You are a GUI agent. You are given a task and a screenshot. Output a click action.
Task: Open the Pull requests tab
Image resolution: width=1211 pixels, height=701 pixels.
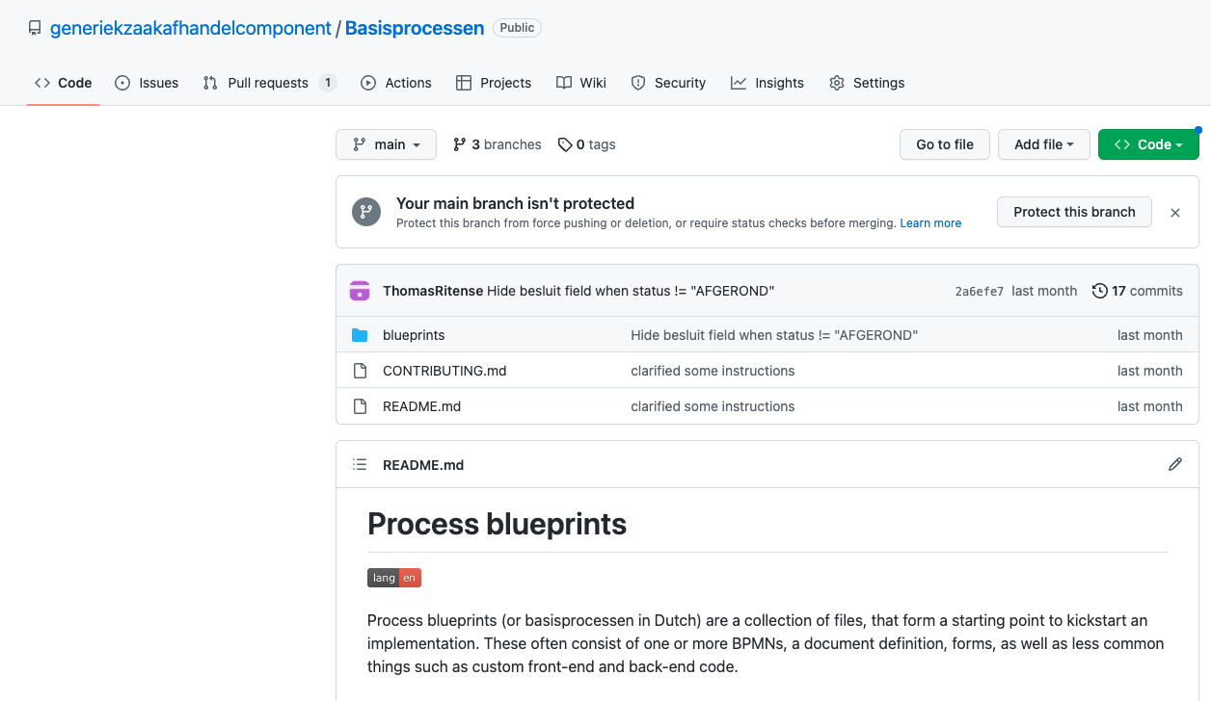pyautogui.click(x=268, y=83)
